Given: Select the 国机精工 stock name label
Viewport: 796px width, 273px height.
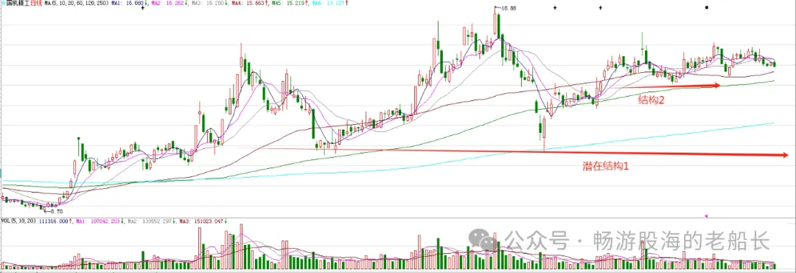Looking at the screenshot, I should pos(18,3).
